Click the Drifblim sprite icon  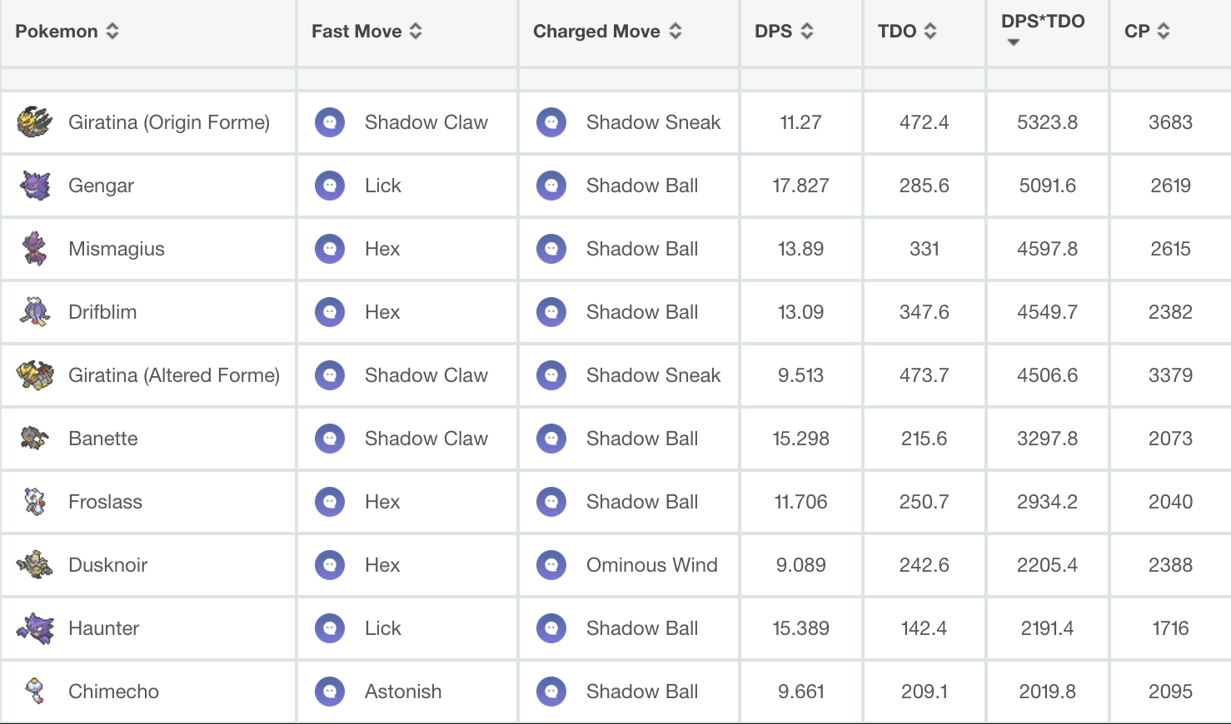34,312
